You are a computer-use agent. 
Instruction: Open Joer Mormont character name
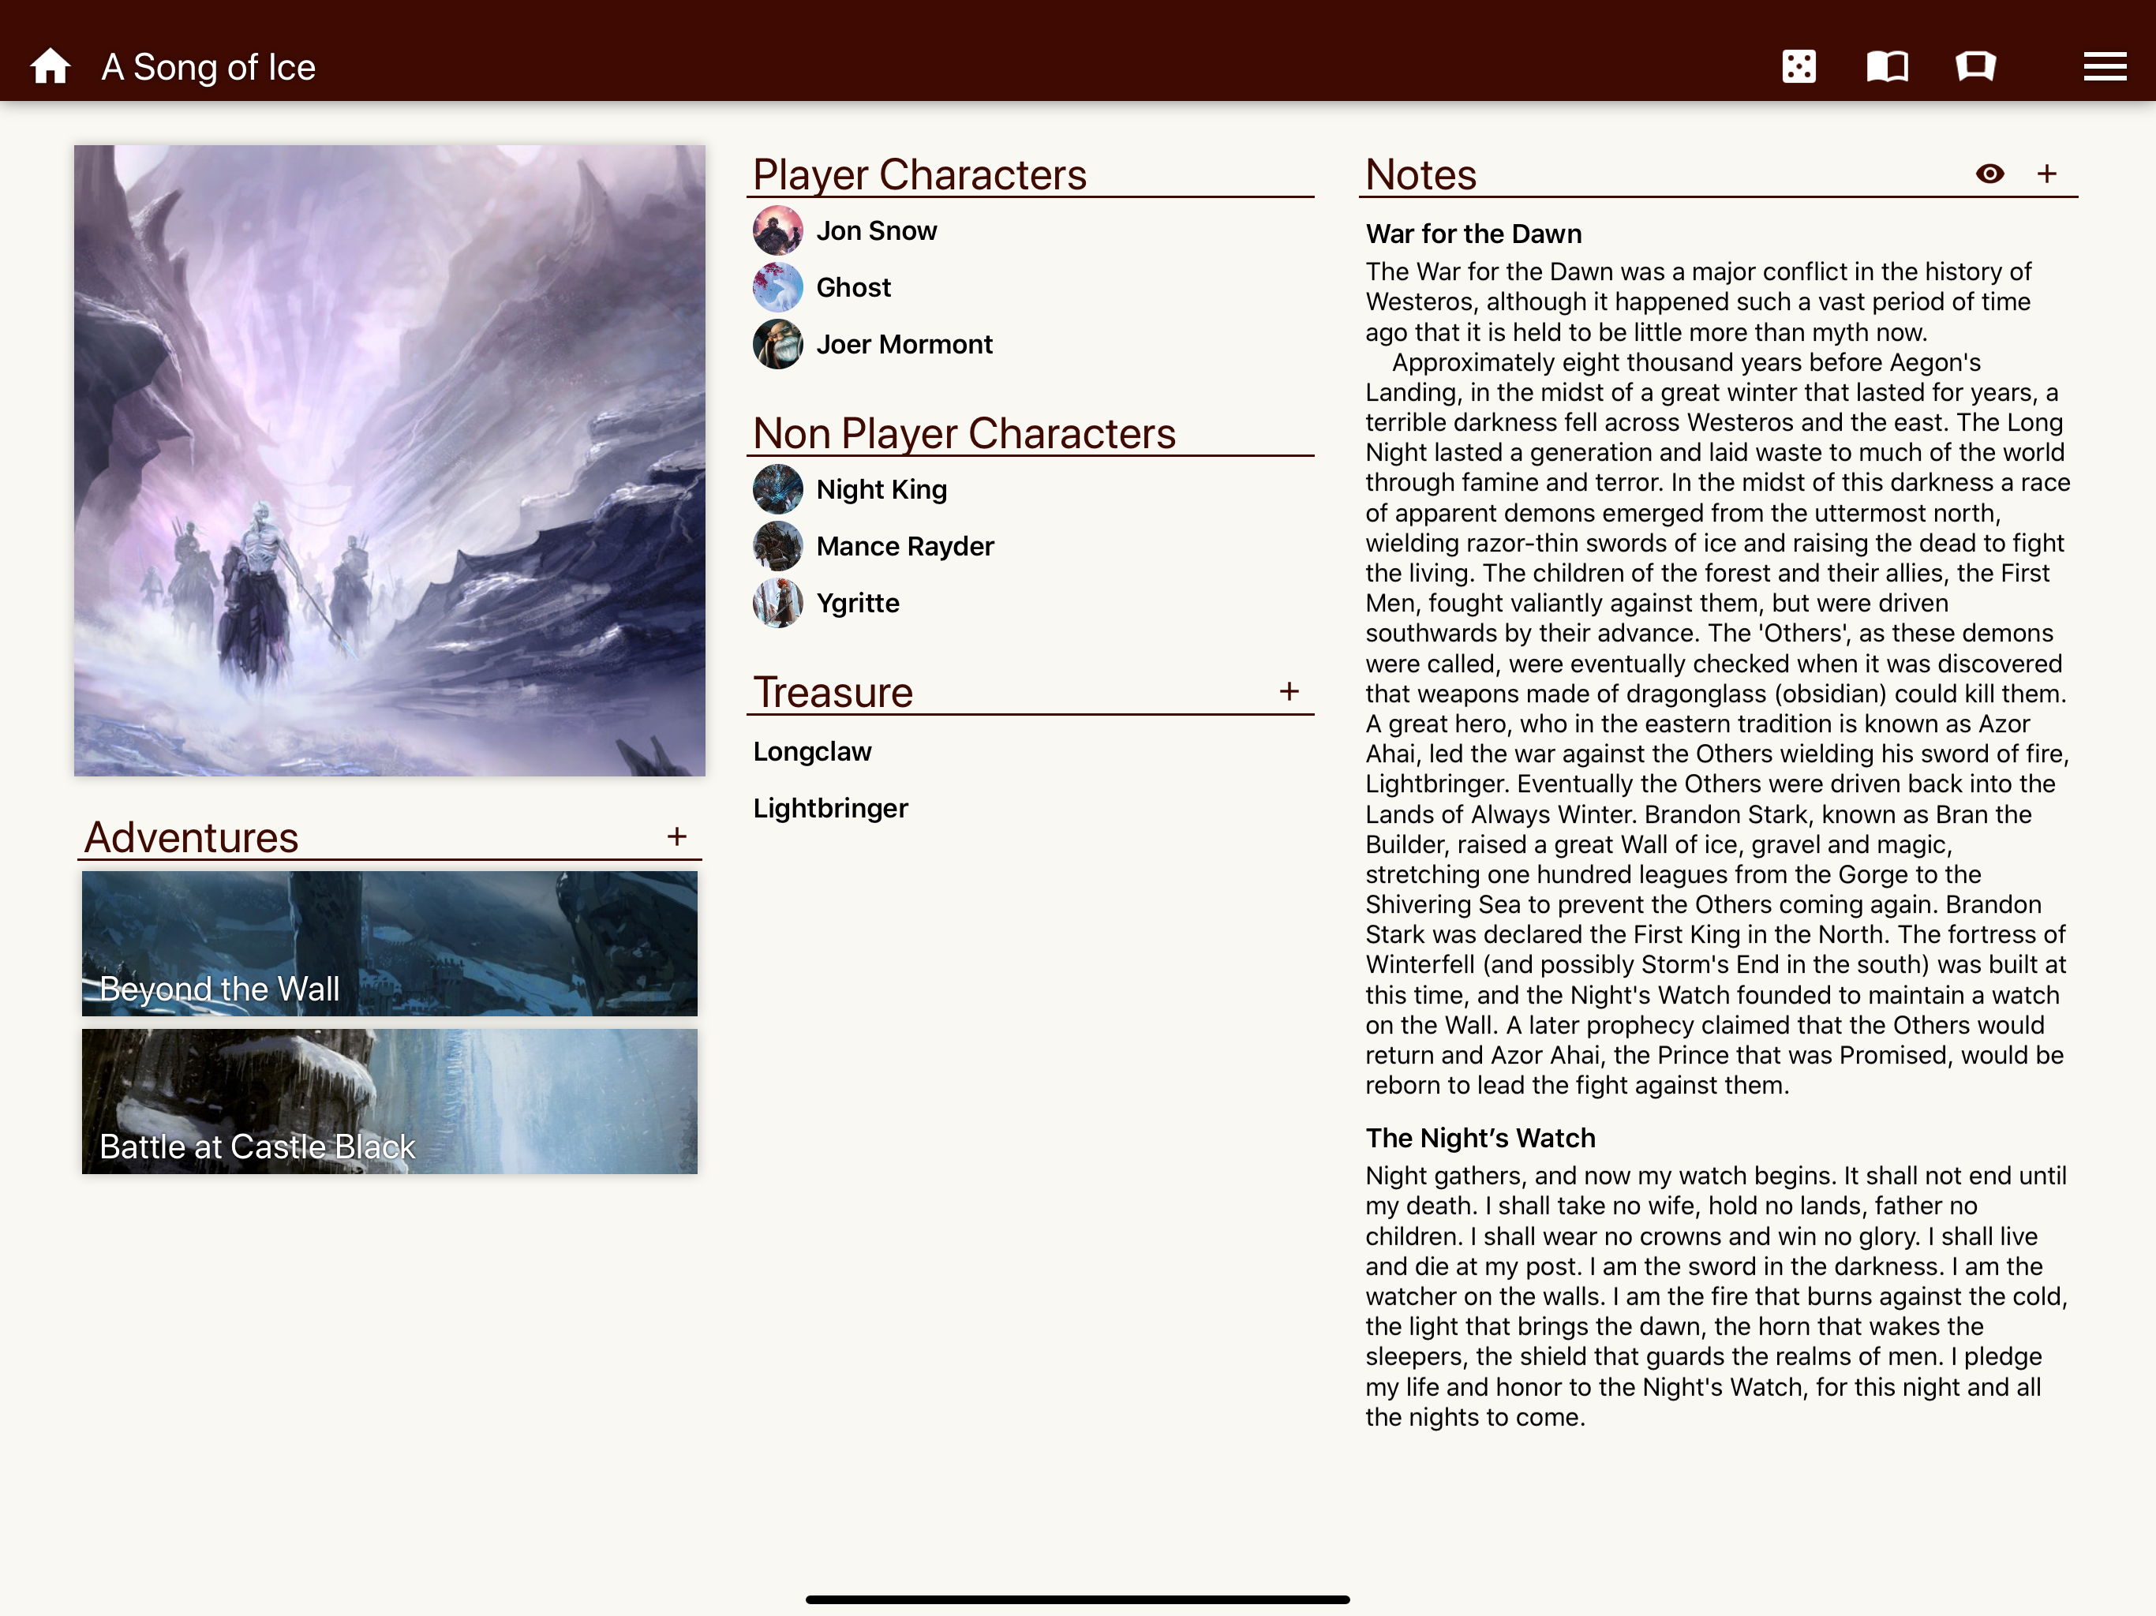pyautogui.click(x=904, y=344)
